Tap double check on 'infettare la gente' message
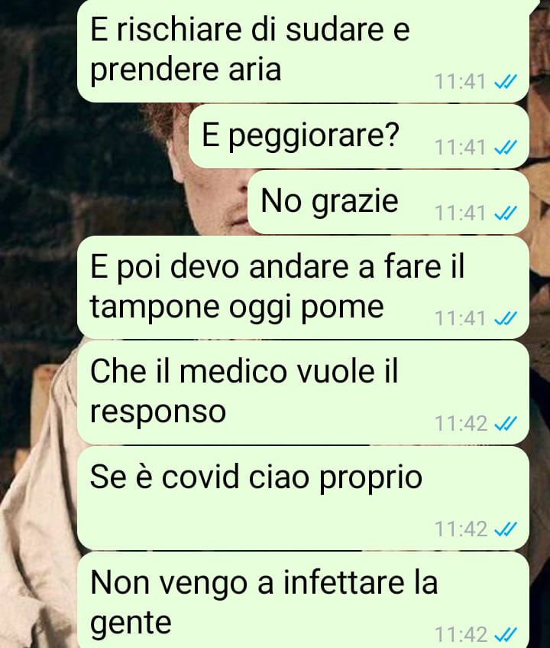Image resolution: width=550 pixels, height=648 pixels. (506, 634)
